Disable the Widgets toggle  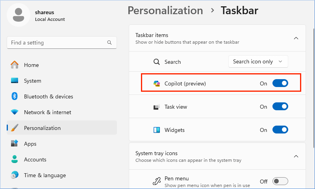point(280,130)
